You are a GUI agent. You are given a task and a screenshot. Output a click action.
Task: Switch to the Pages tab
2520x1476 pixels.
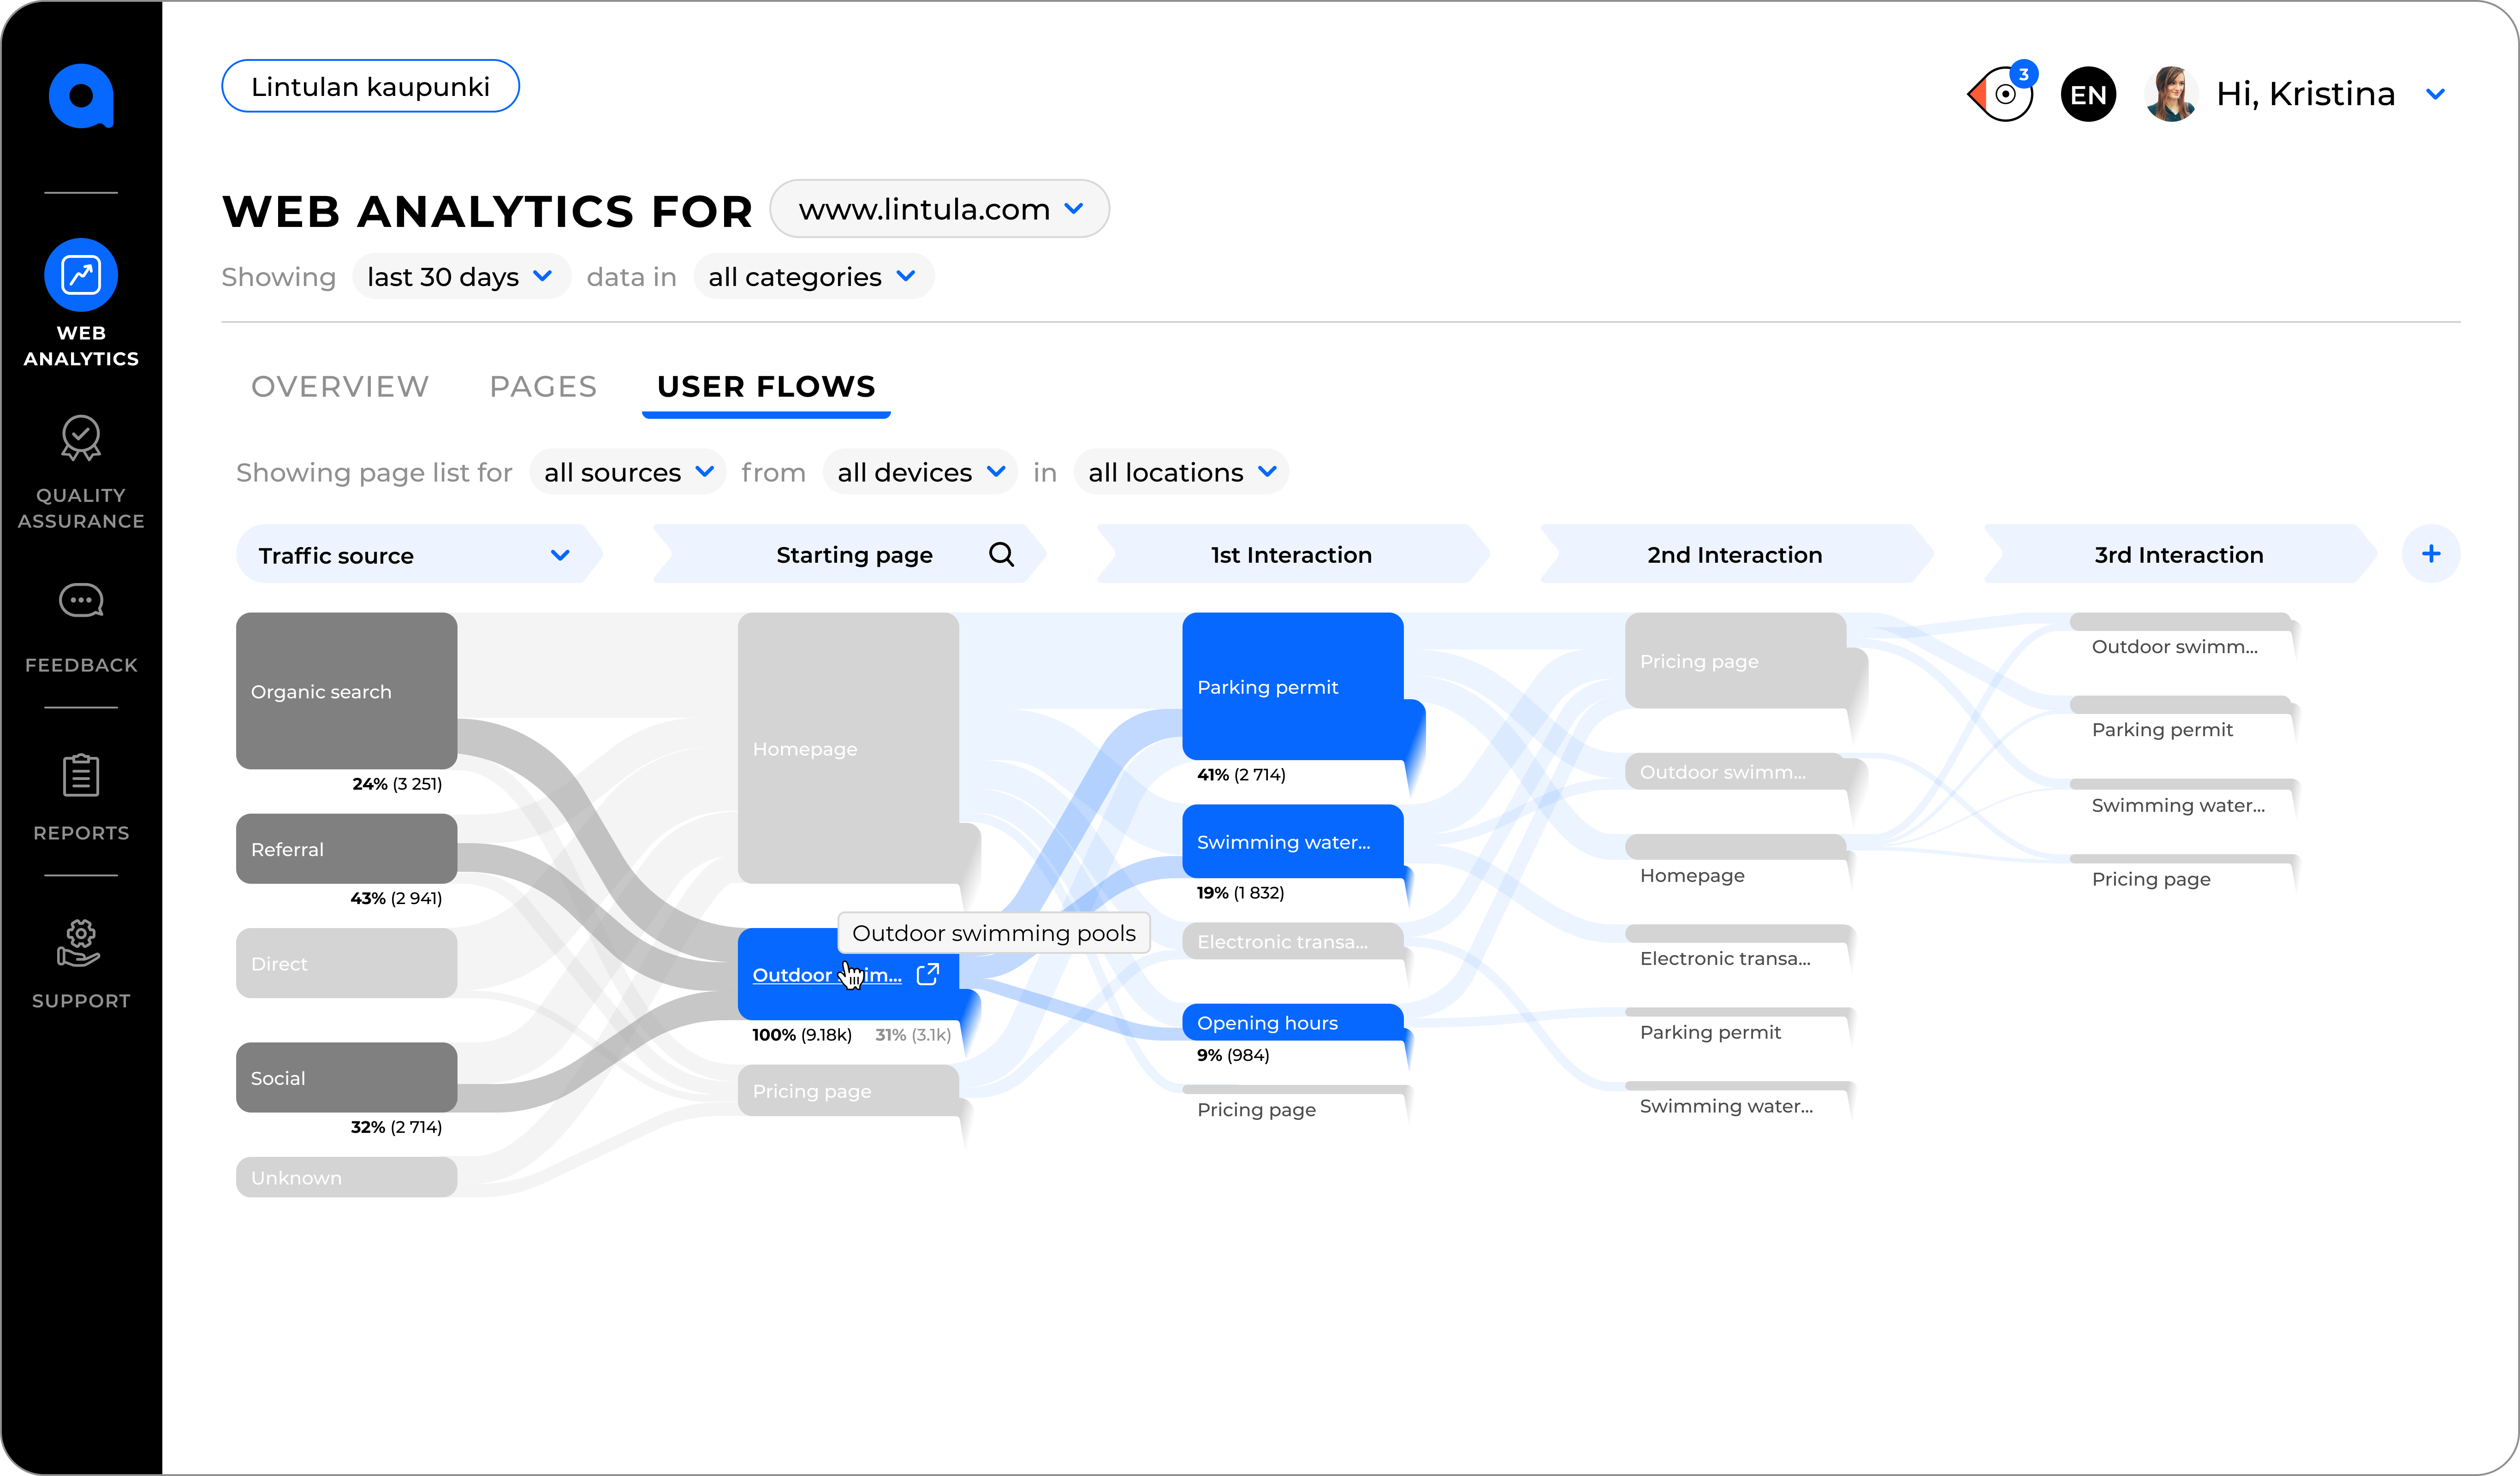(543, 386)
